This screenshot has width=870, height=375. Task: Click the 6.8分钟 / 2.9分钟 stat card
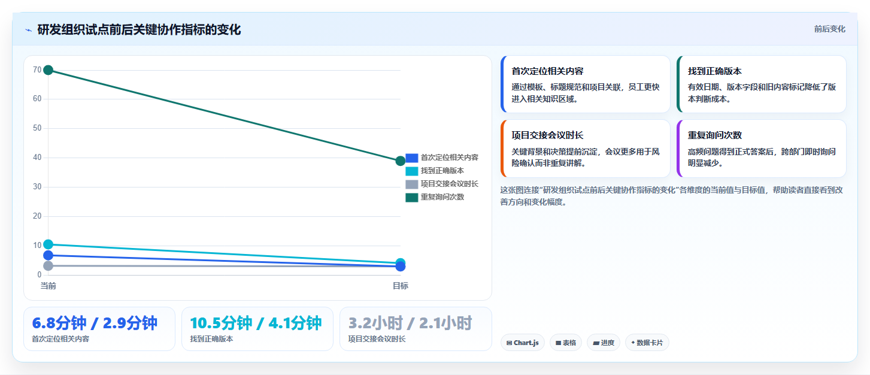click(x=99, y=329)
